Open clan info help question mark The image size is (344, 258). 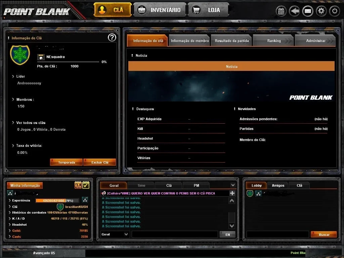tap(112, 38)
